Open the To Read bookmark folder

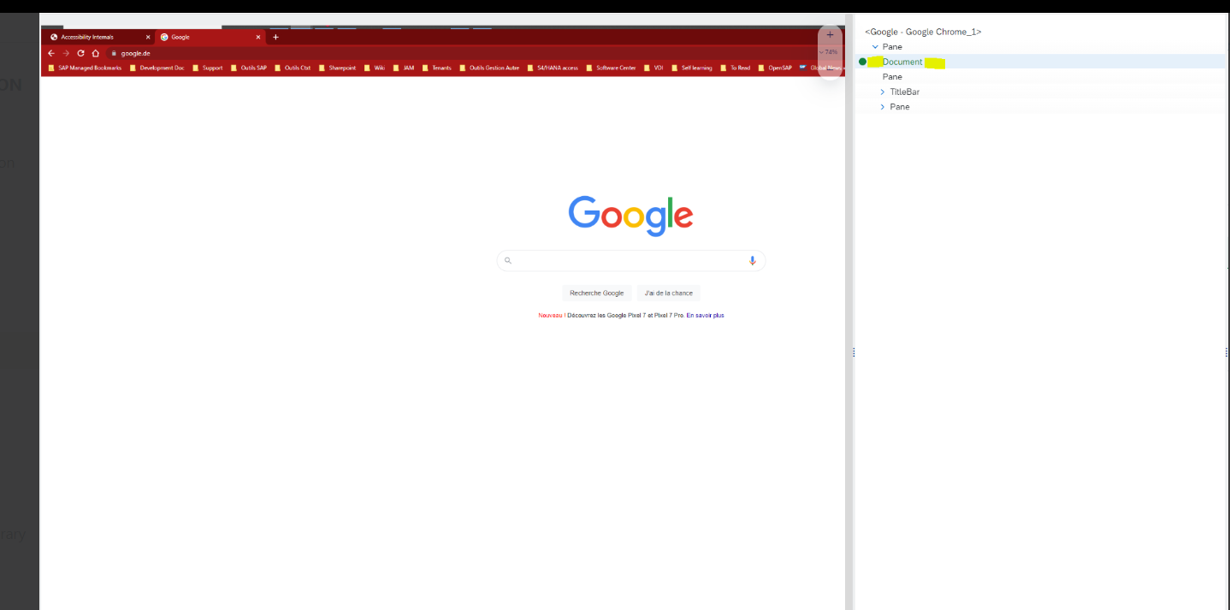(x=736, y=68)
